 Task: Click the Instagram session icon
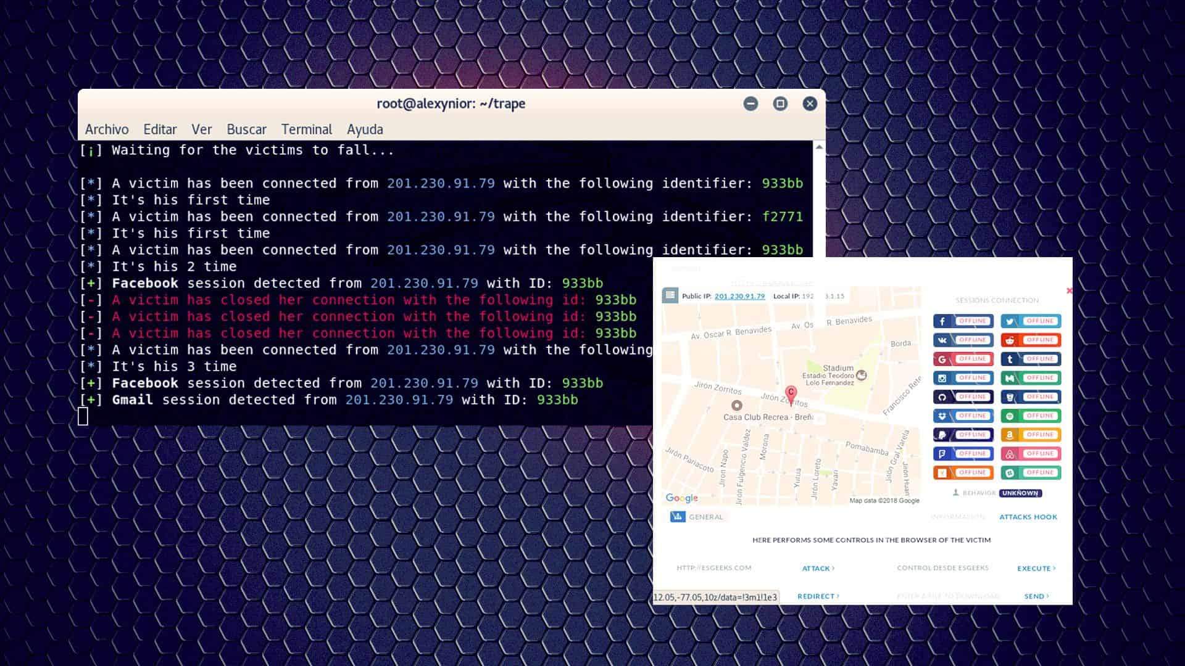[942, 378]
